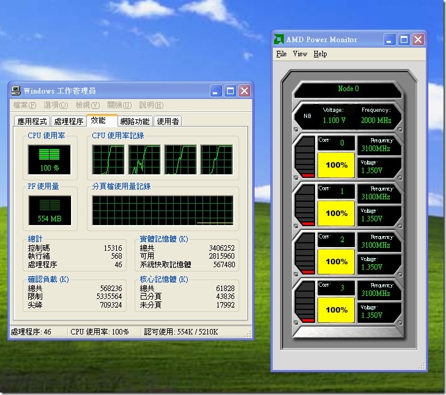Screen dimensions: 446x395
Task: Click the 分頁檔使用量記錄 graph
Action: (x=163, y=210)
